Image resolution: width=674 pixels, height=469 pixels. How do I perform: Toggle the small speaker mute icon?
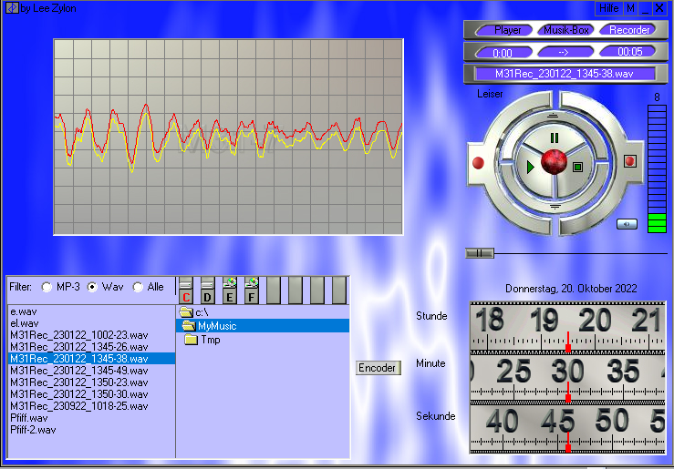click(x=627, y=223)
